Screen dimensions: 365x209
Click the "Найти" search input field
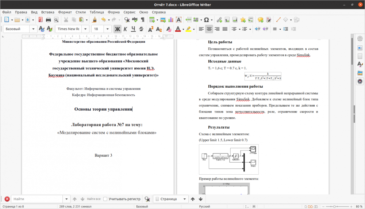point(37,199)
